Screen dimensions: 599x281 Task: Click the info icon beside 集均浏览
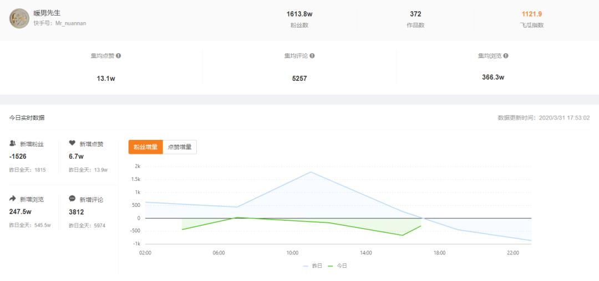pyautogui.click(x=506, y=56)
